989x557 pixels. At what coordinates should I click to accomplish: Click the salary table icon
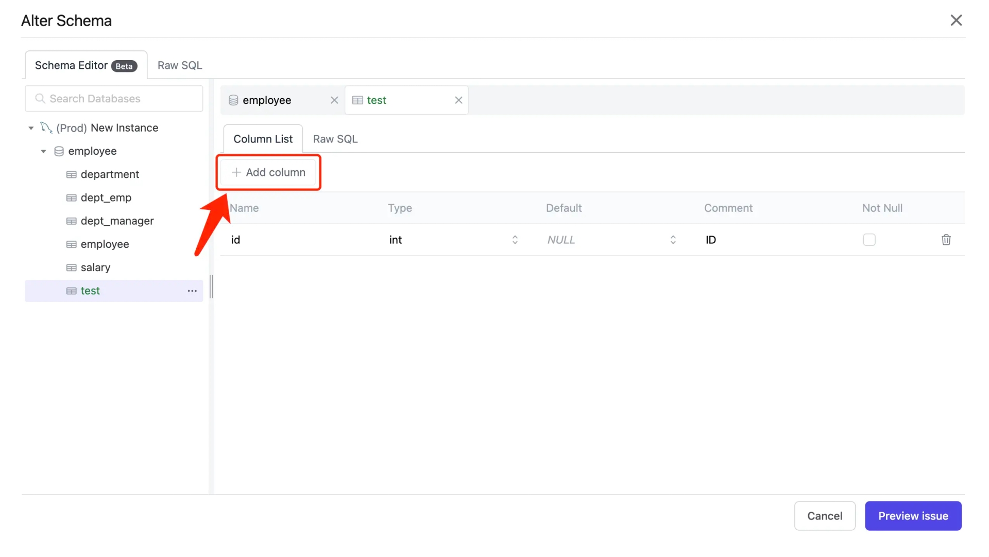pos(72,267)
